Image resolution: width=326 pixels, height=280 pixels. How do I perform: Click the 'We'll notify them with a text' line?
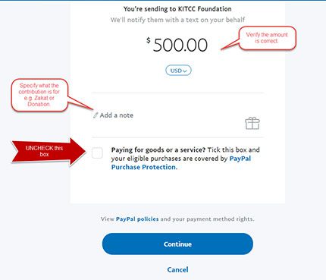[177, 20]
